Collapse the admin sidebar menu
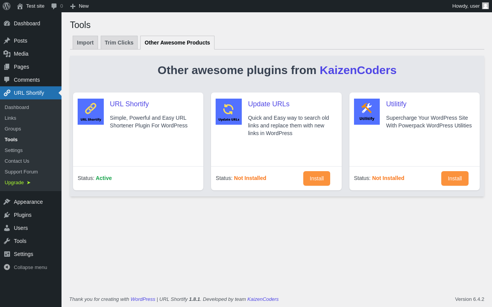This screenshot has height=307, width=492. pyautogui.click(x=30, y=267)
